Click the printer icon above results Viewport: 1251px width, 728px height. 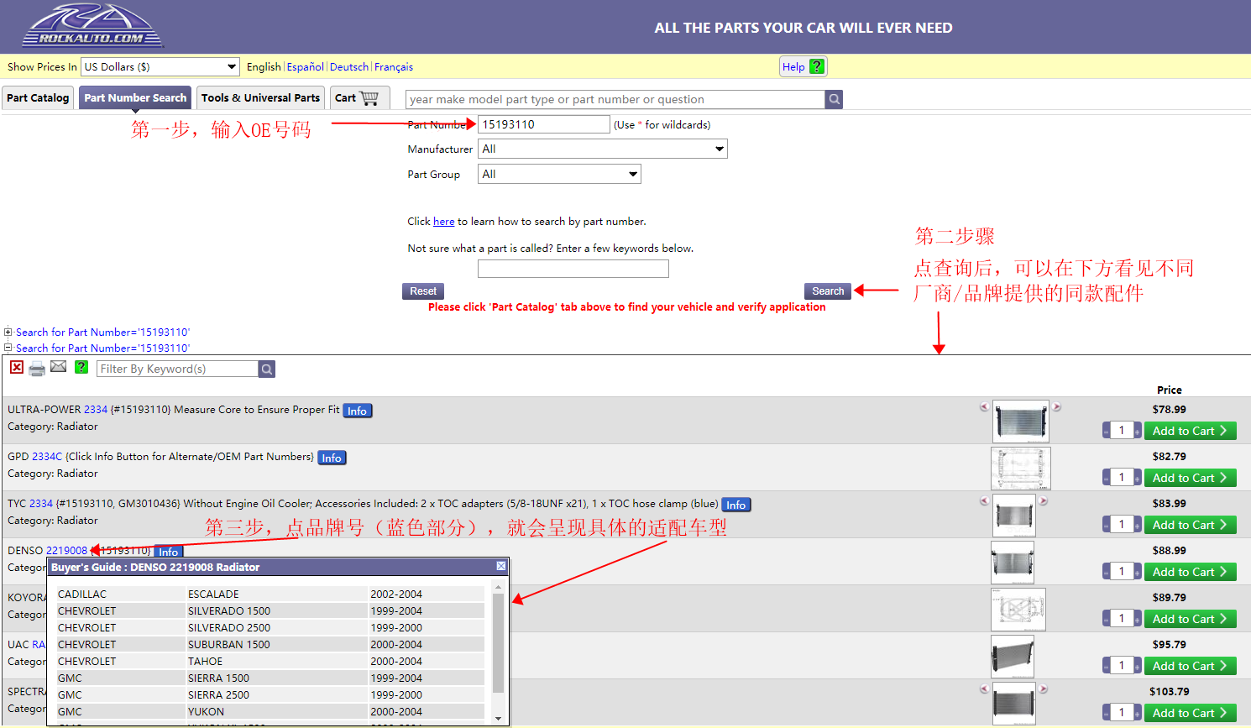click(37, 369)
